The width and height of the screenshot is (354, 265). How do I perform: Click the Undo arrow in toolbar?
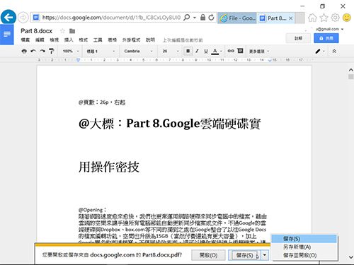click(x=33, y=51)
